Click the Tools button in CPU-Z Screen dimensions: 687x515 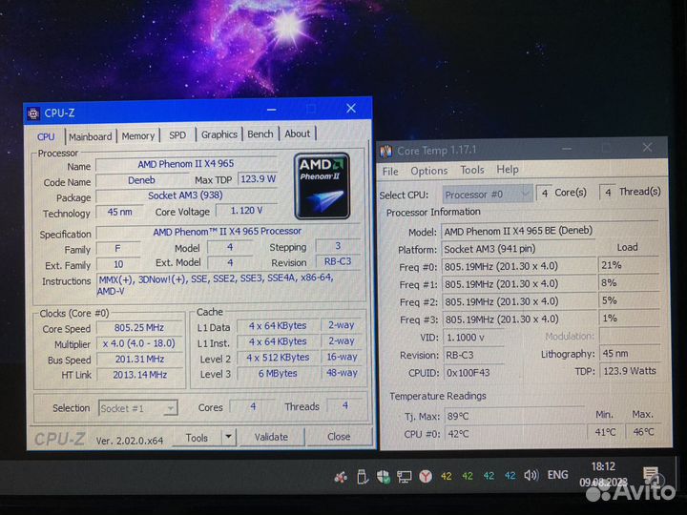coord(197,438)
